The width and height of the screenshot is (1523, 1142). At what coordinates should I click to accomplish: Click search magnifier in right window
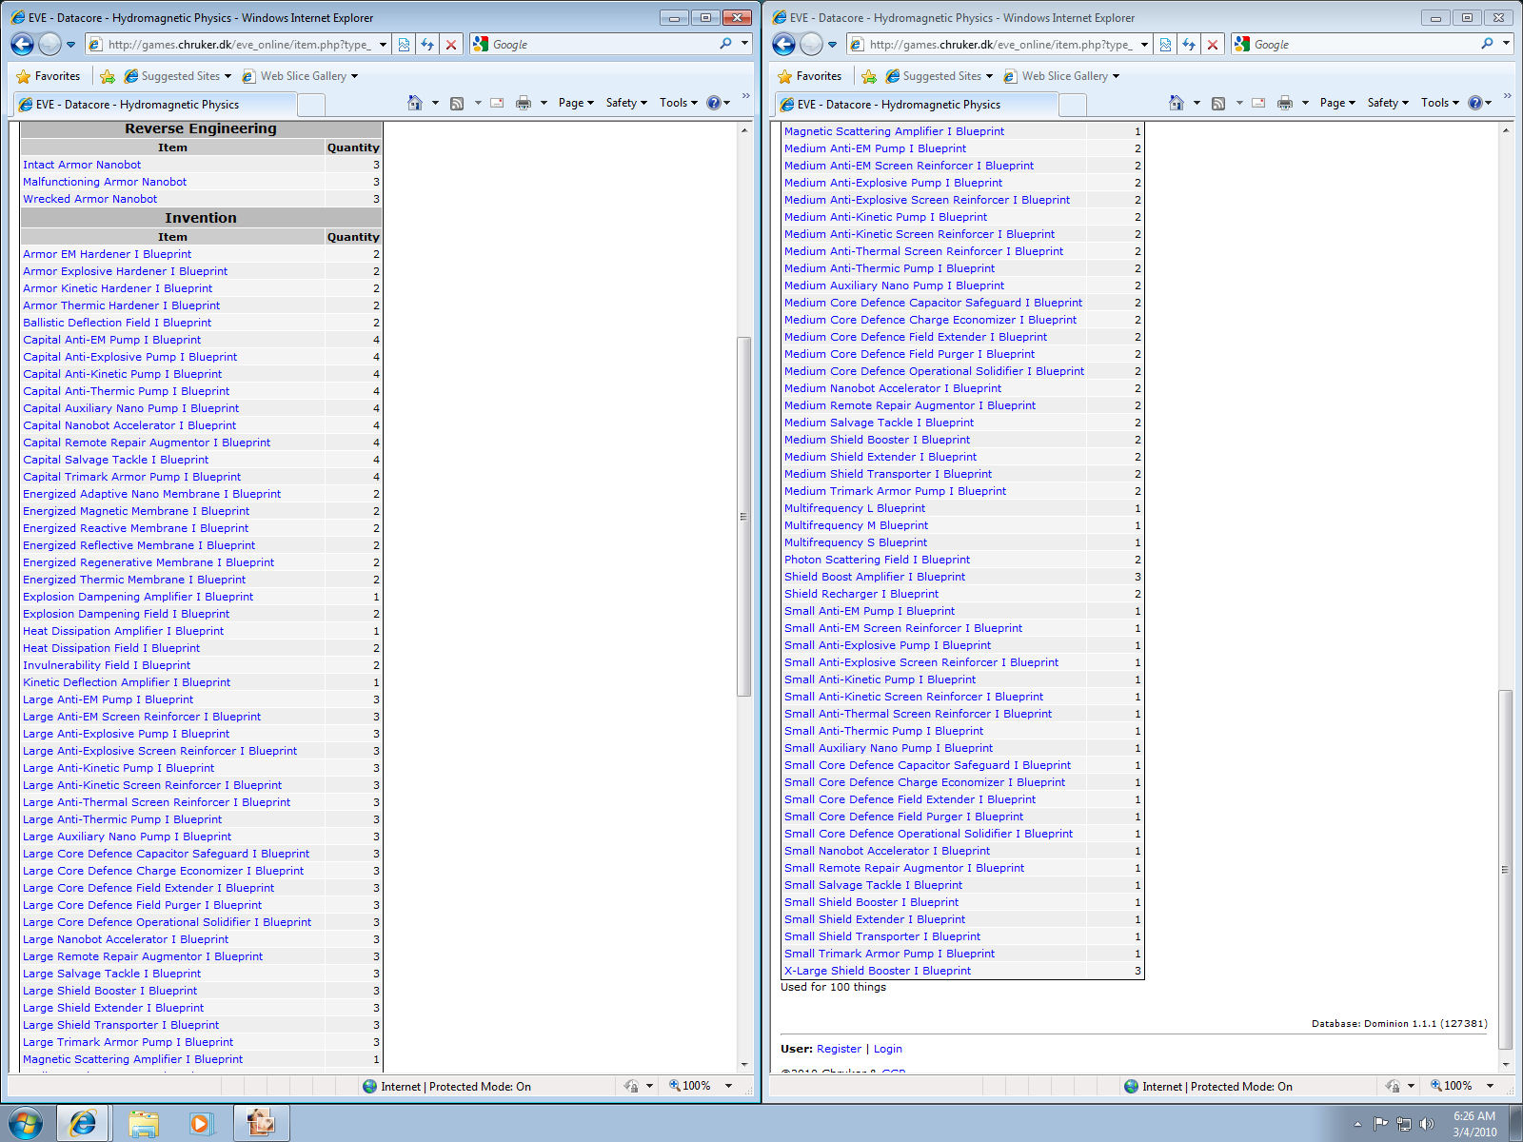(x=1488, y=44)
